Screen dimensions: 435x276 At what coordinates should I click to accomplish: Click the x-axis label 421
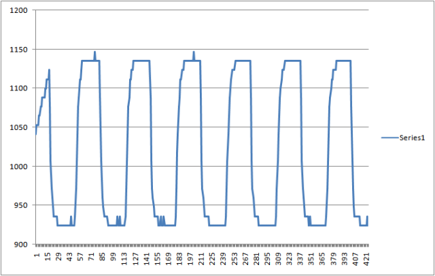point(366,258)
